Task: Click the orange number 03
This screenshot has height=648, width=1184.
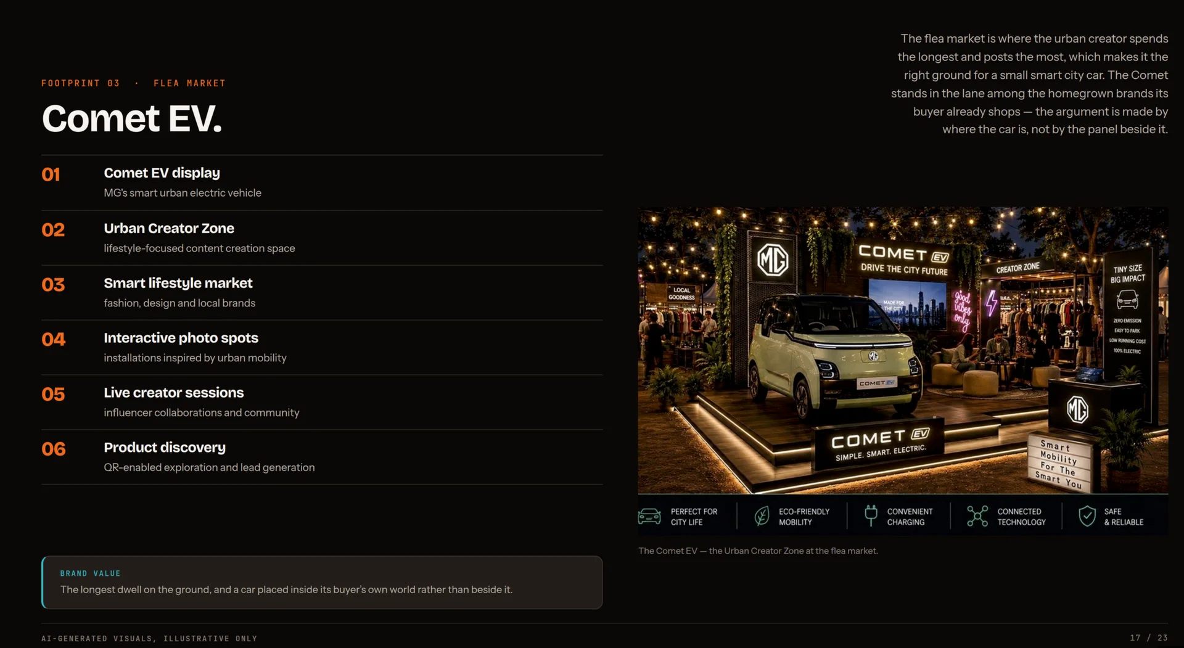Action: (53, 285)
